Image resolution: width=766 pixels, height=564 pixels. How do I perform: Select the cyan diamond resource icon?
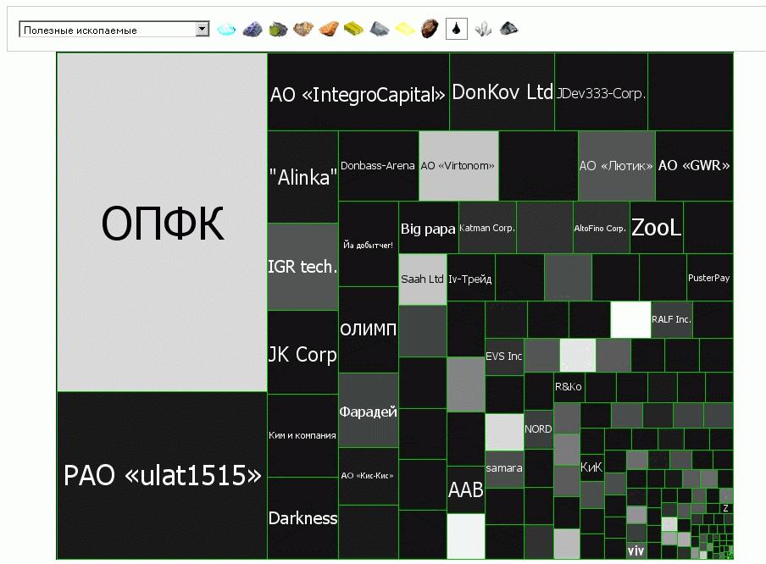click(x=226, y=30)
